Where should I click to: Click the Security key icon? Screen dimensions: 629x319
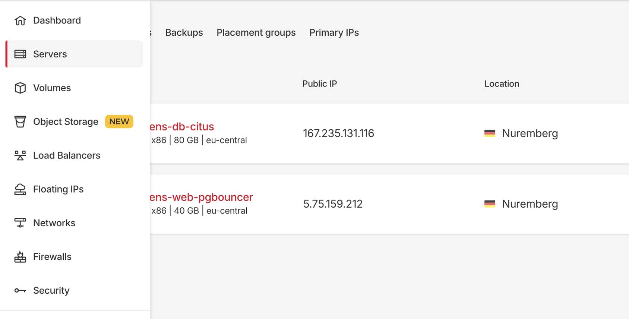(x=20, y=290)
